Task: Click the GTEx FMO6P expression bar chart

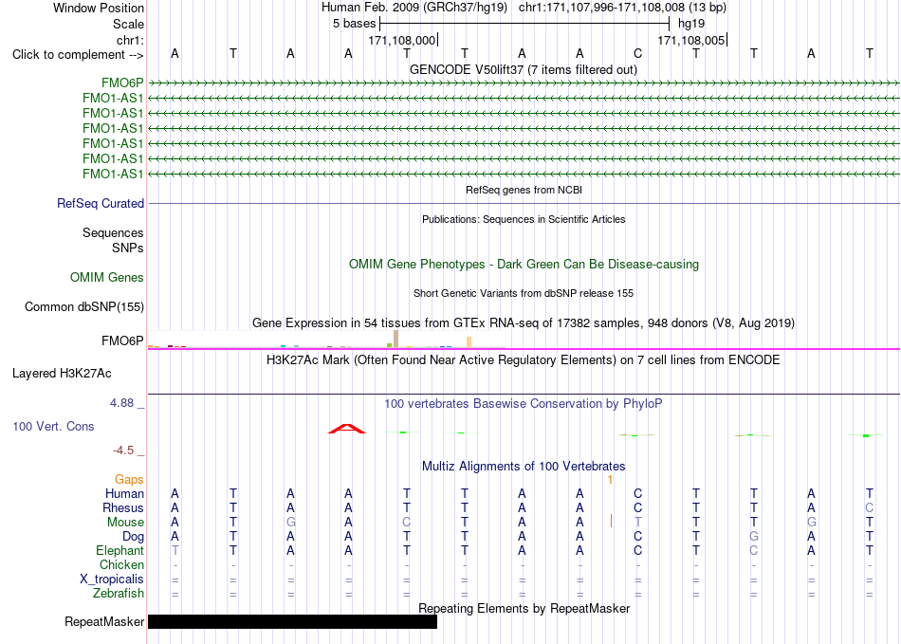Action: pos(327,340)
